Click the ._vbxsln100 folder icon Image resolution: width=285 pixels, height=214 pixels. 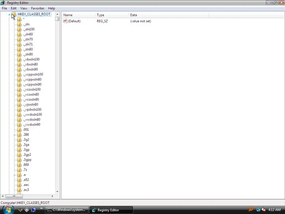tap(19, 60)
